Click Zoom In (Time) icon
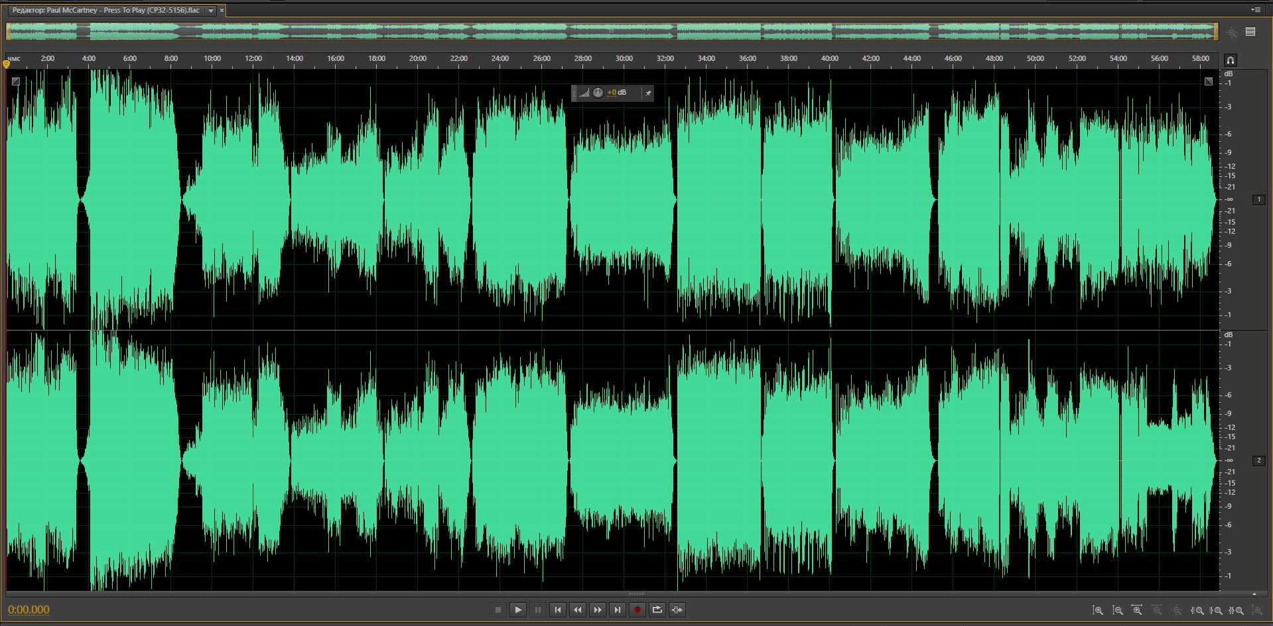This screenshot has width=1273, height=626. click(x=1137, y=611)
